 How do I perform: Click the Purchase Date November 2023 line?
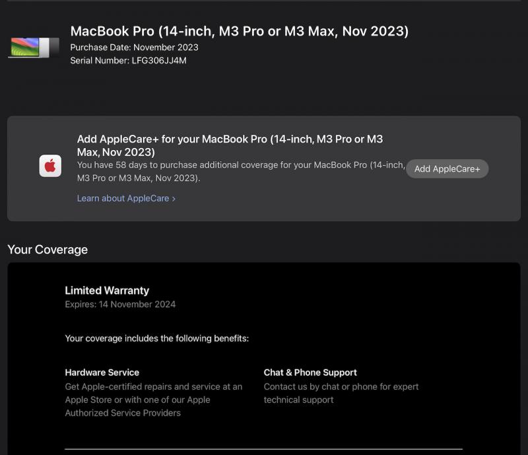(134, 48)
